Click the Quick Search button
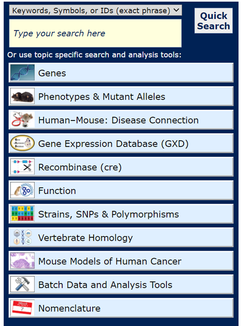Image resolution: width=241 pixels, height=326 pixels. [x=214, y=21]
